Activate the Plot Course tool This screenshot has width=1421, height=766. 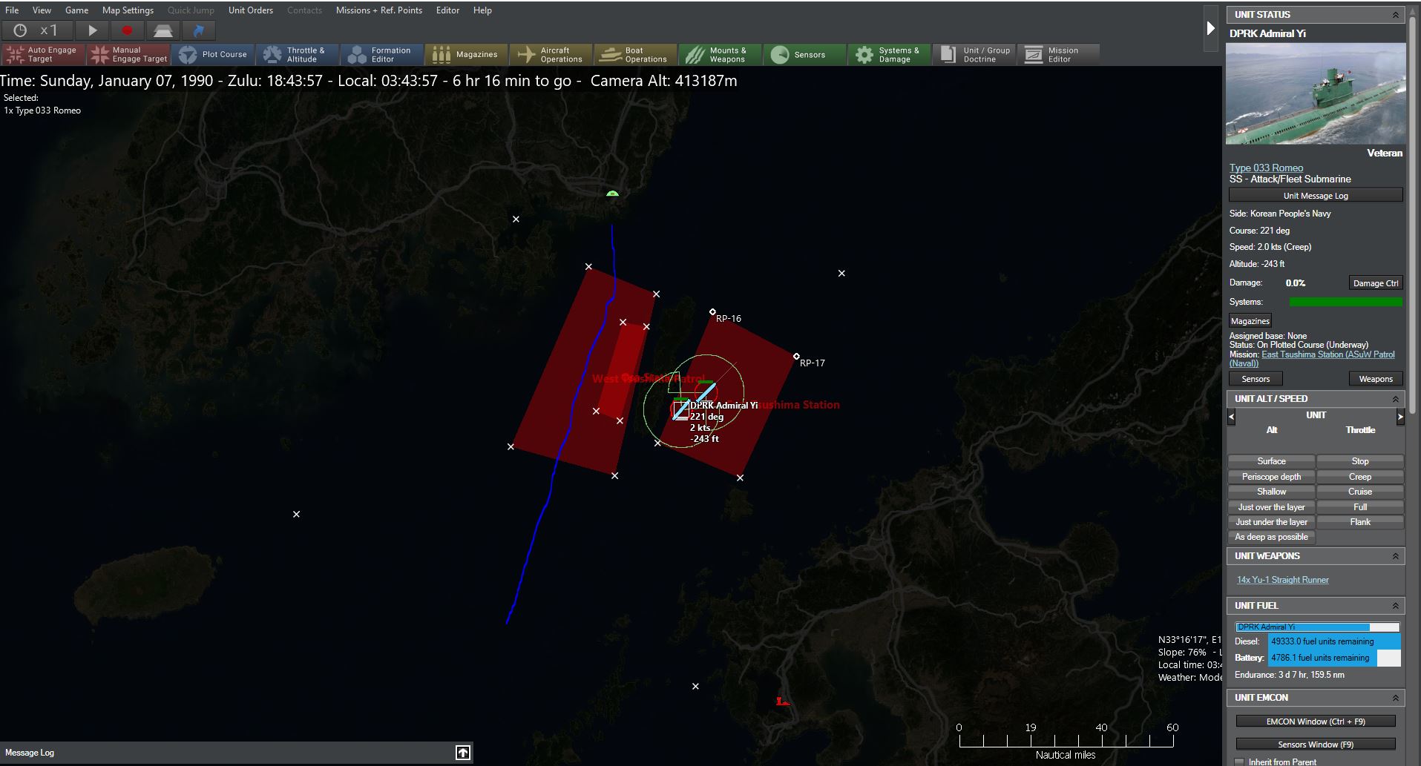click(x=214, y=55)
